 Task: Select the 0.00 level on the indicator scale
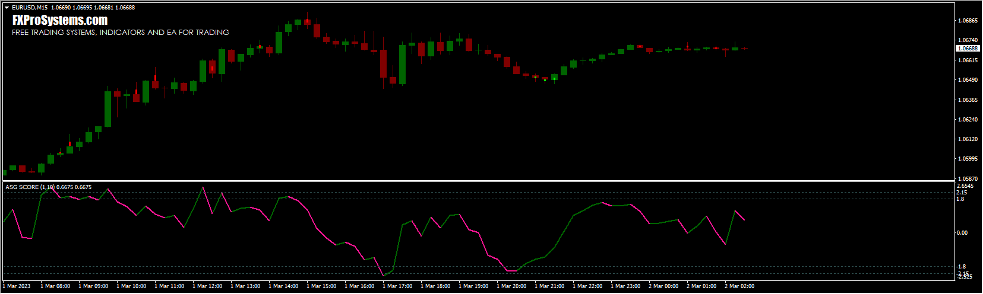[x=962, y=233]
